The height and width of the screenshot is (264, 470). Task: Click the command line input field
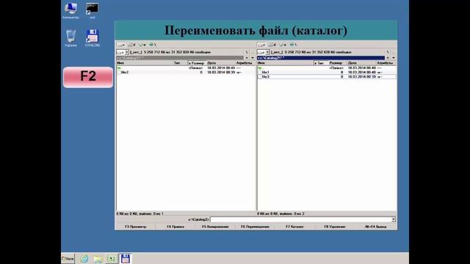pyautogui.click(x=300, y=219)
